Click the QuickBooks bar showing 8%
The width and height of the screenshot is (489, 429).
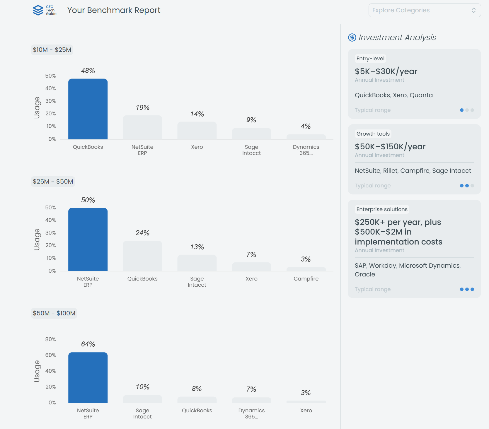(197, 400)
